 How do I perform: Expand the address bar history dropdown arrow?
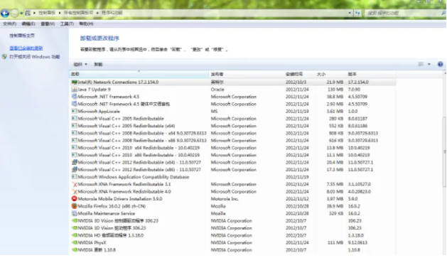(350, 13)
